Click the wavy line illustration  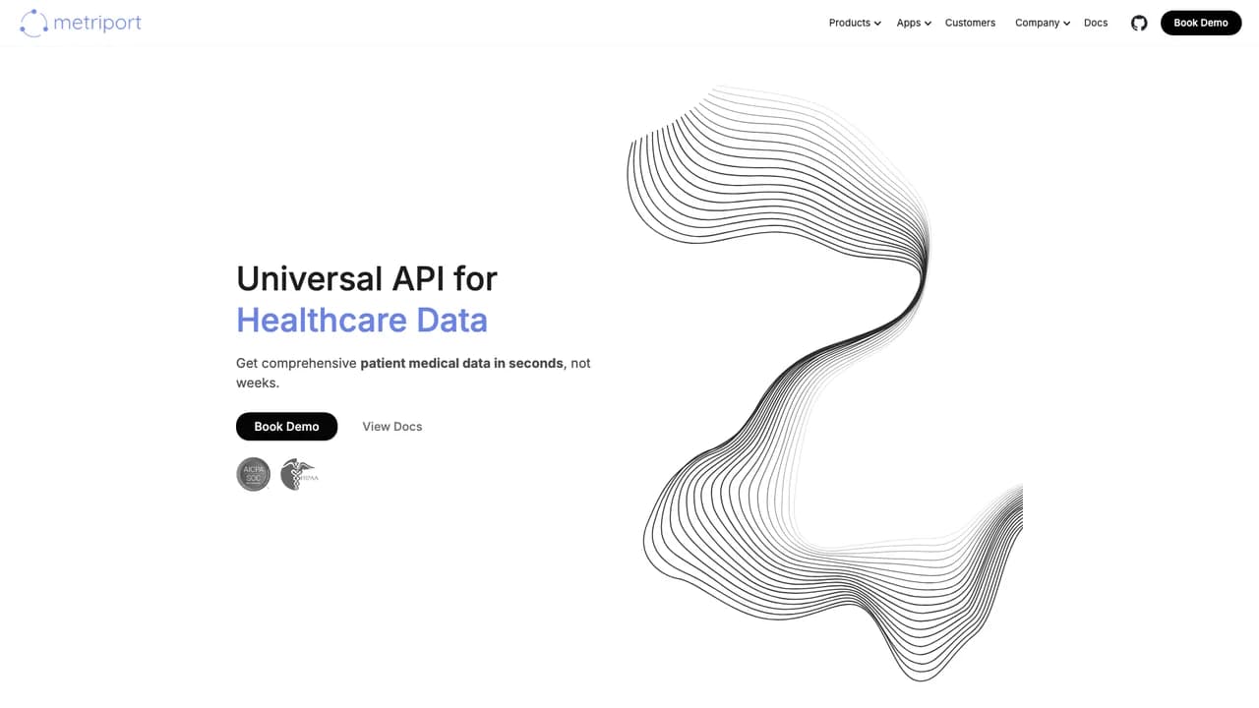[x=825, y=383]
